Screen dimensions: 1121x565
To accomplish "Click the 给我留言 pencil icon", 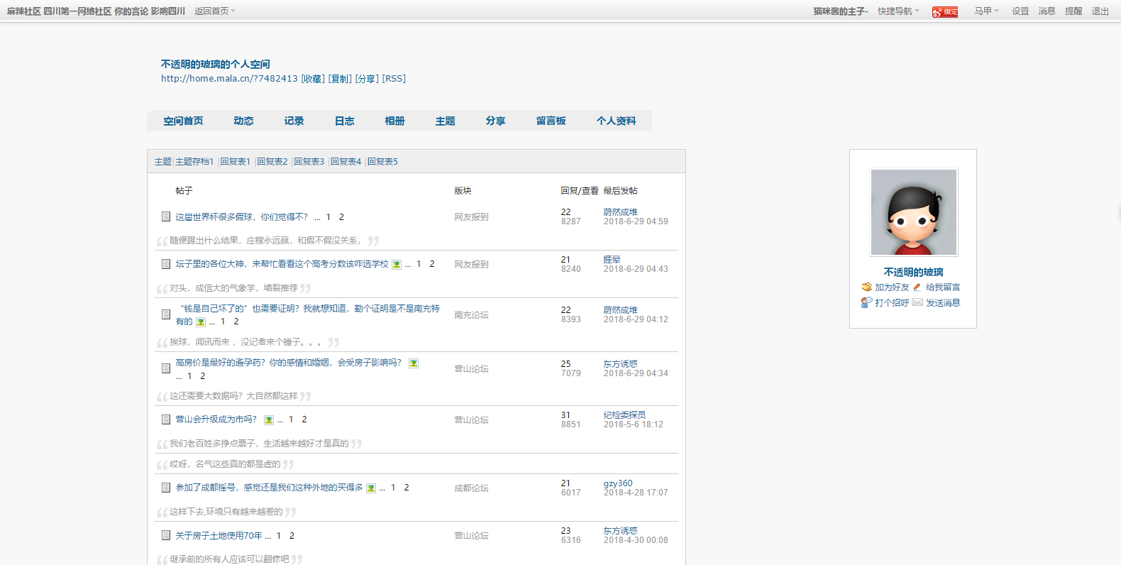I will (x=917, y=287).
